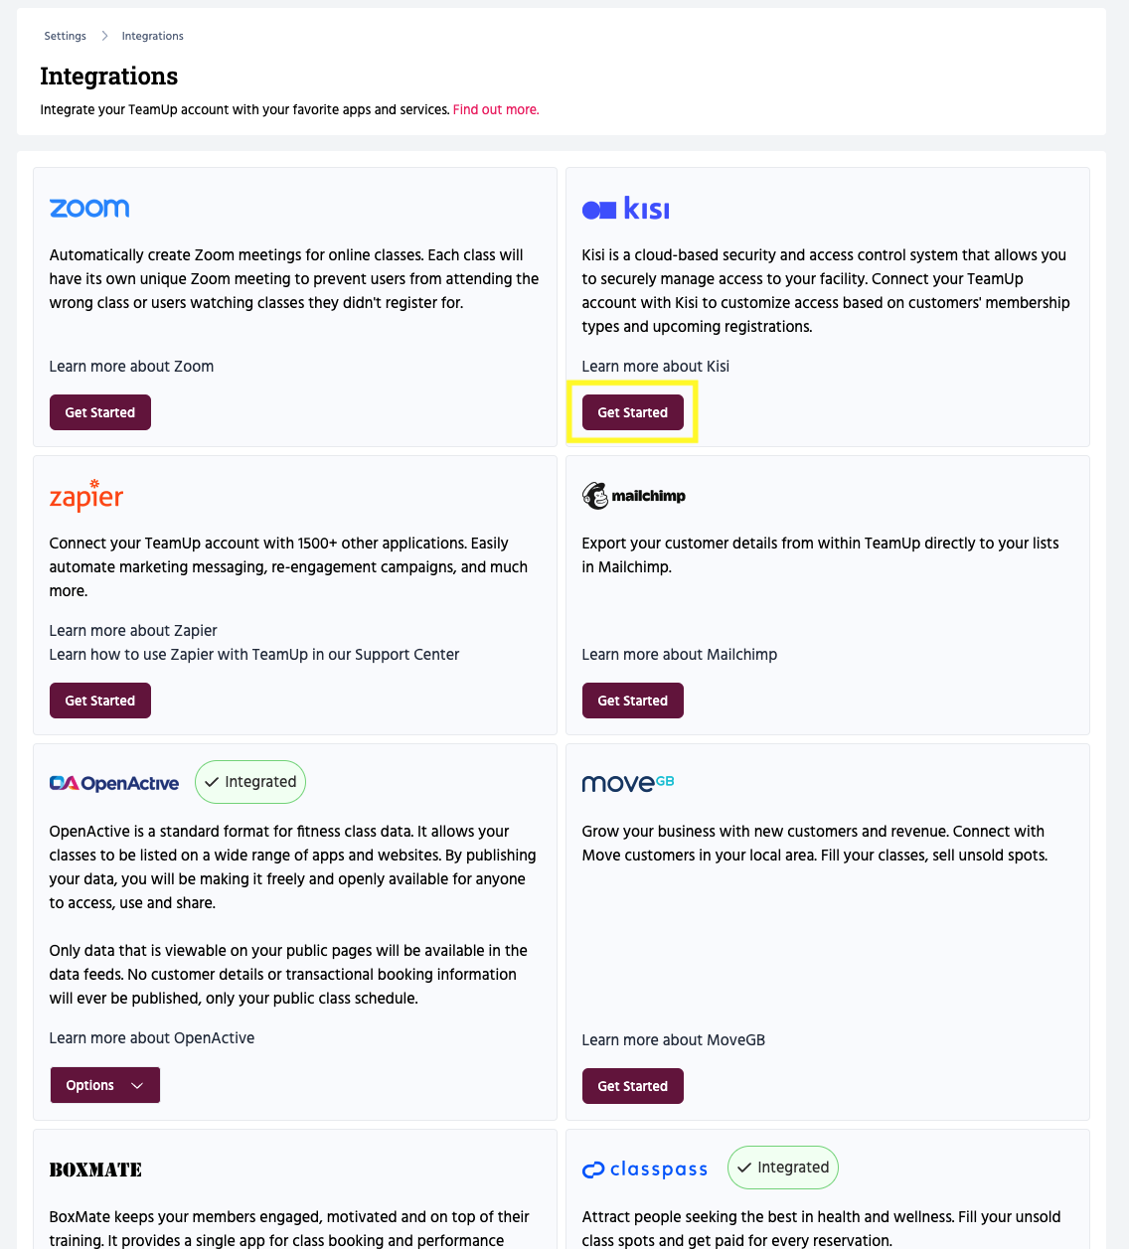Expand the OpenActive Options dropdown
Image resolution: width=1129 pixels, height=1249 pixels.
coord(105,1085)
